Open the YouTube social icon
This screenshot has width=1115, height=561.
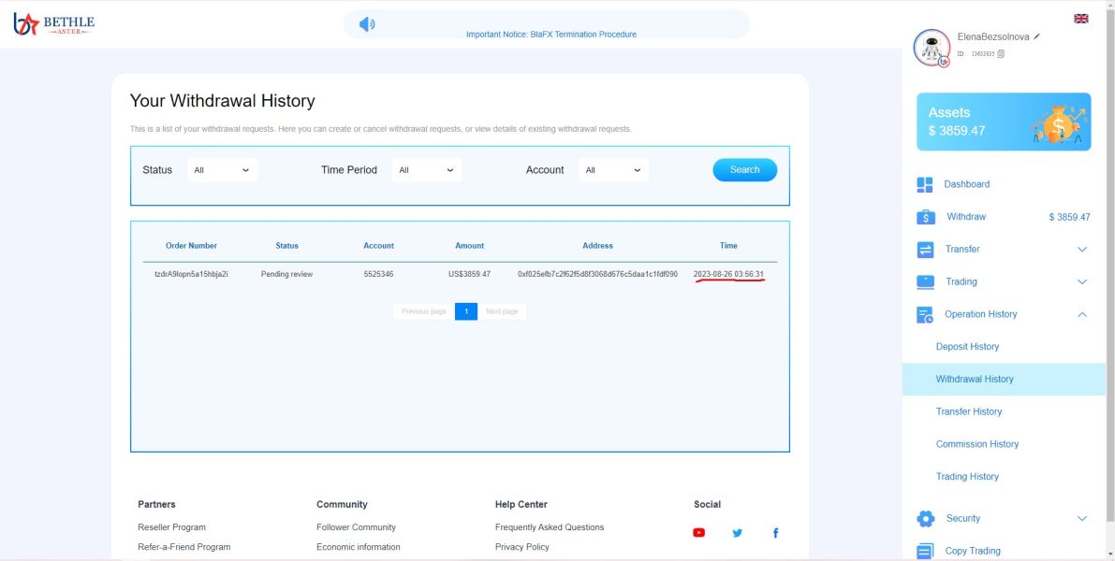tap(698, 533)
